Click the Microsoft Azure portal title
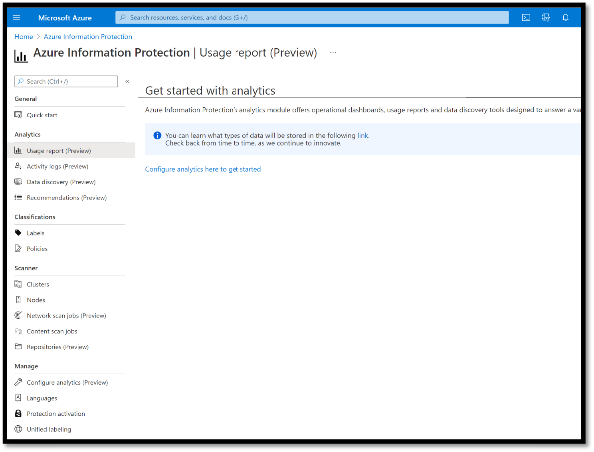 [x=65, y=18]
